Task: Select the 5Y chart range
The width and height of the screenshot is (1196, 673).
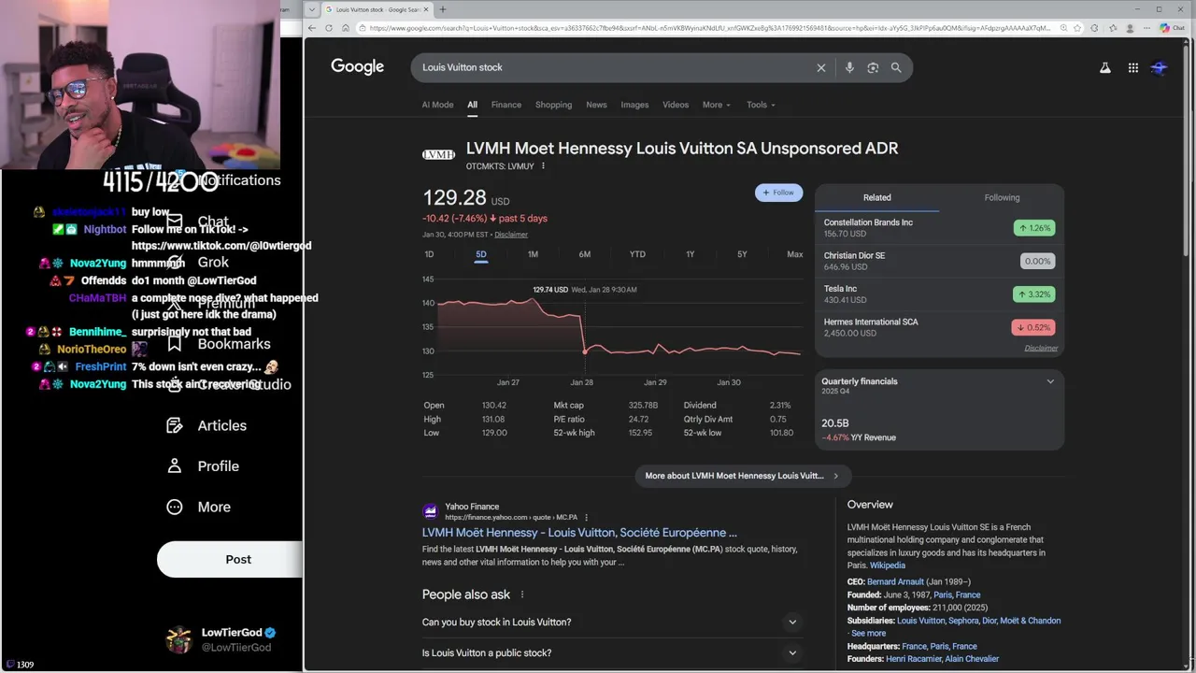Action: tap(742, 254)
